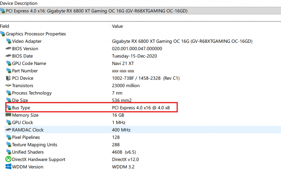Screen dimensions: 281x173
Task: Click the BIOS Version chip icon
Action: point(8,48)
